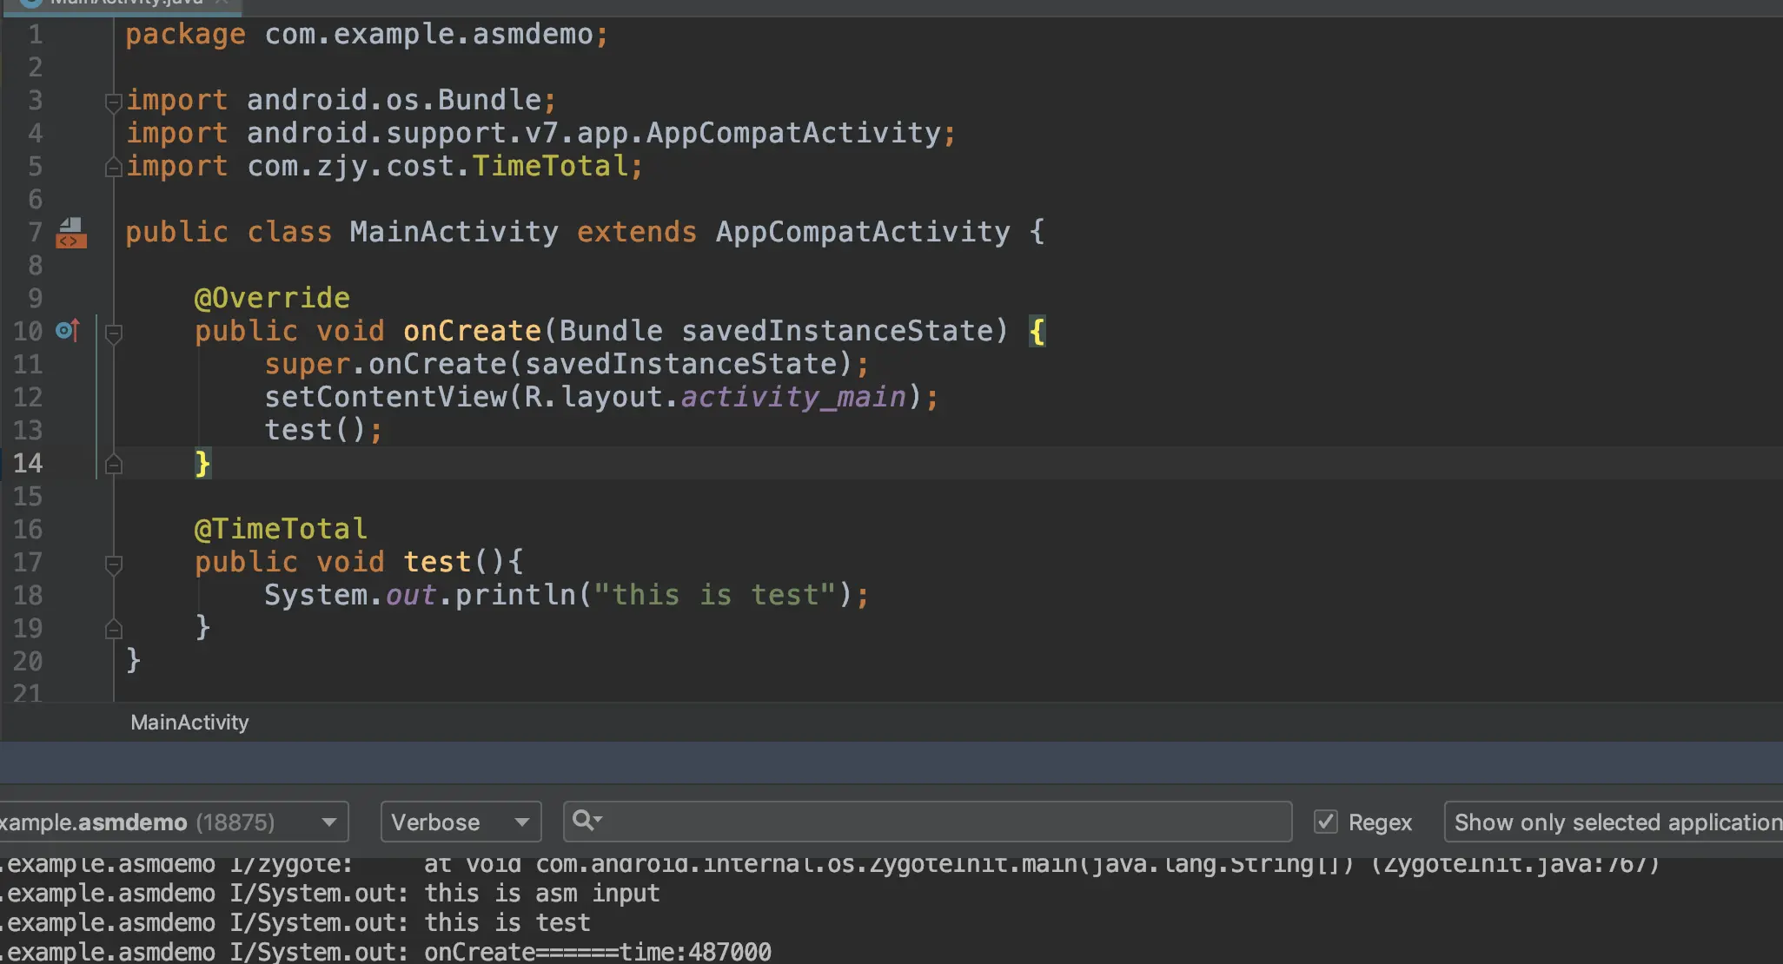Collapse the test method fold at line 17
Screen dimensions: 1783x964
tap(113, 565)
